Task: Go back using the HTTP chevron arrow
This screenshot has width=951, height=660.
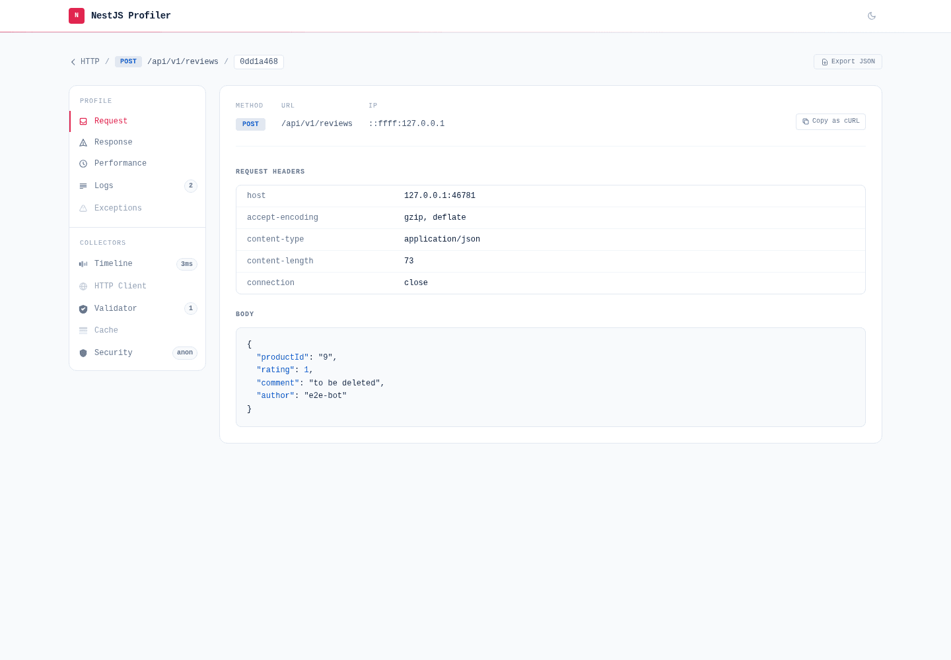Action: [x=73, y=62]
